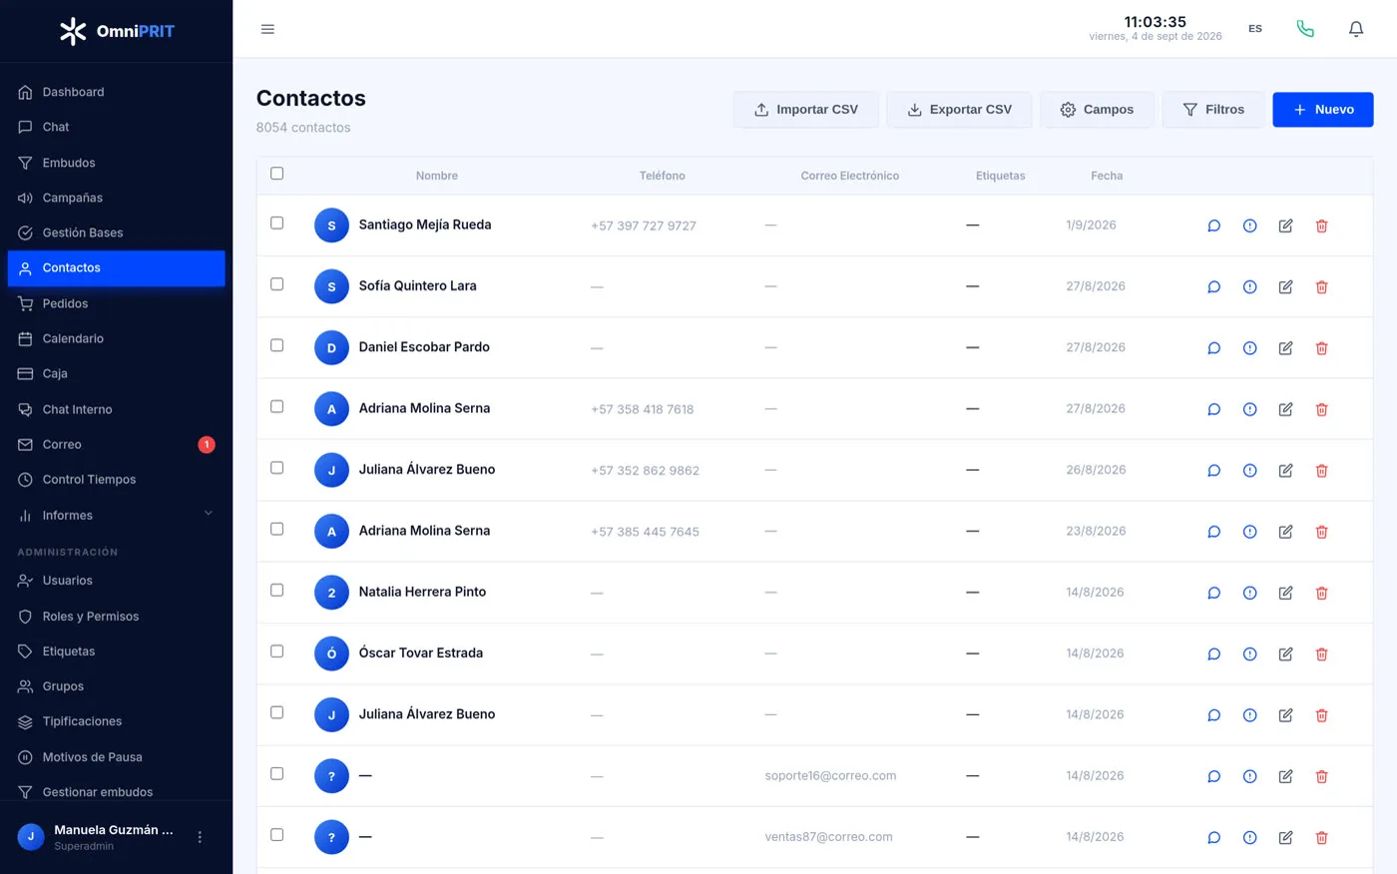1397x874 pixels.
Task: Edit contact Daniel Escobar Pardo
Action: point(1285,348)
